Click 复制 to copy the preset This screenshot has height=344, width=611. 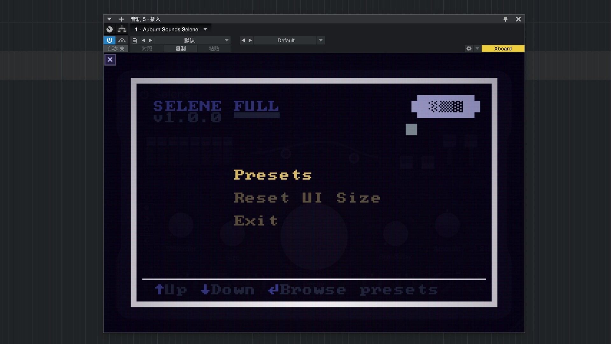[x=181, y=48]
